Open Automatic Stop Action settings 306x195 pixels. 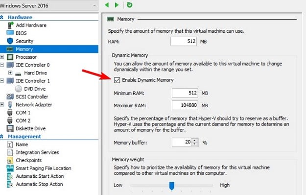[x=39, y=184]
